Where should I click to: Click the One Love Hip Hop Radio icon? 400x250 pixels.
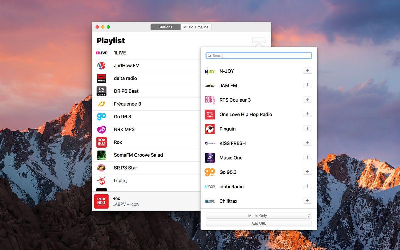point(210,114)
